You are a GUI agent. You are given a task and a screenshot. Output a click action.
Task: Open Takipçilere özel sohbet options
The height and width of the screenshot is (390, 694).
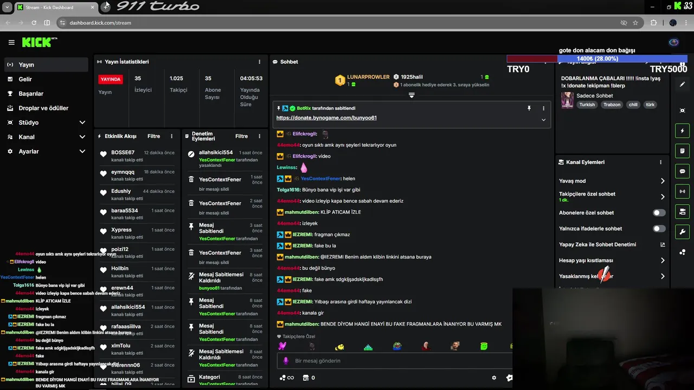pos(612,197)
